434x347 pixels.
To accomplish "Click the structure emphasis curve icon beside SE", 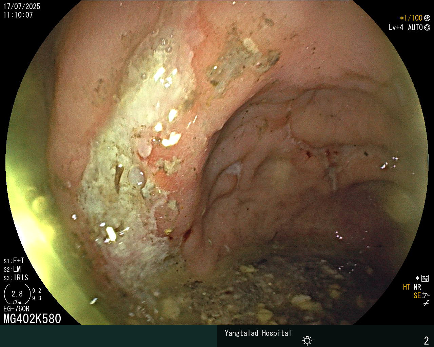I will 426,295.
